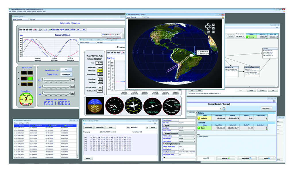This screenshot has height=172, width=294.
Task: Click fast-forward icon in Spacecraft Attitude chart toolbar
Action: tap(30, 30)
